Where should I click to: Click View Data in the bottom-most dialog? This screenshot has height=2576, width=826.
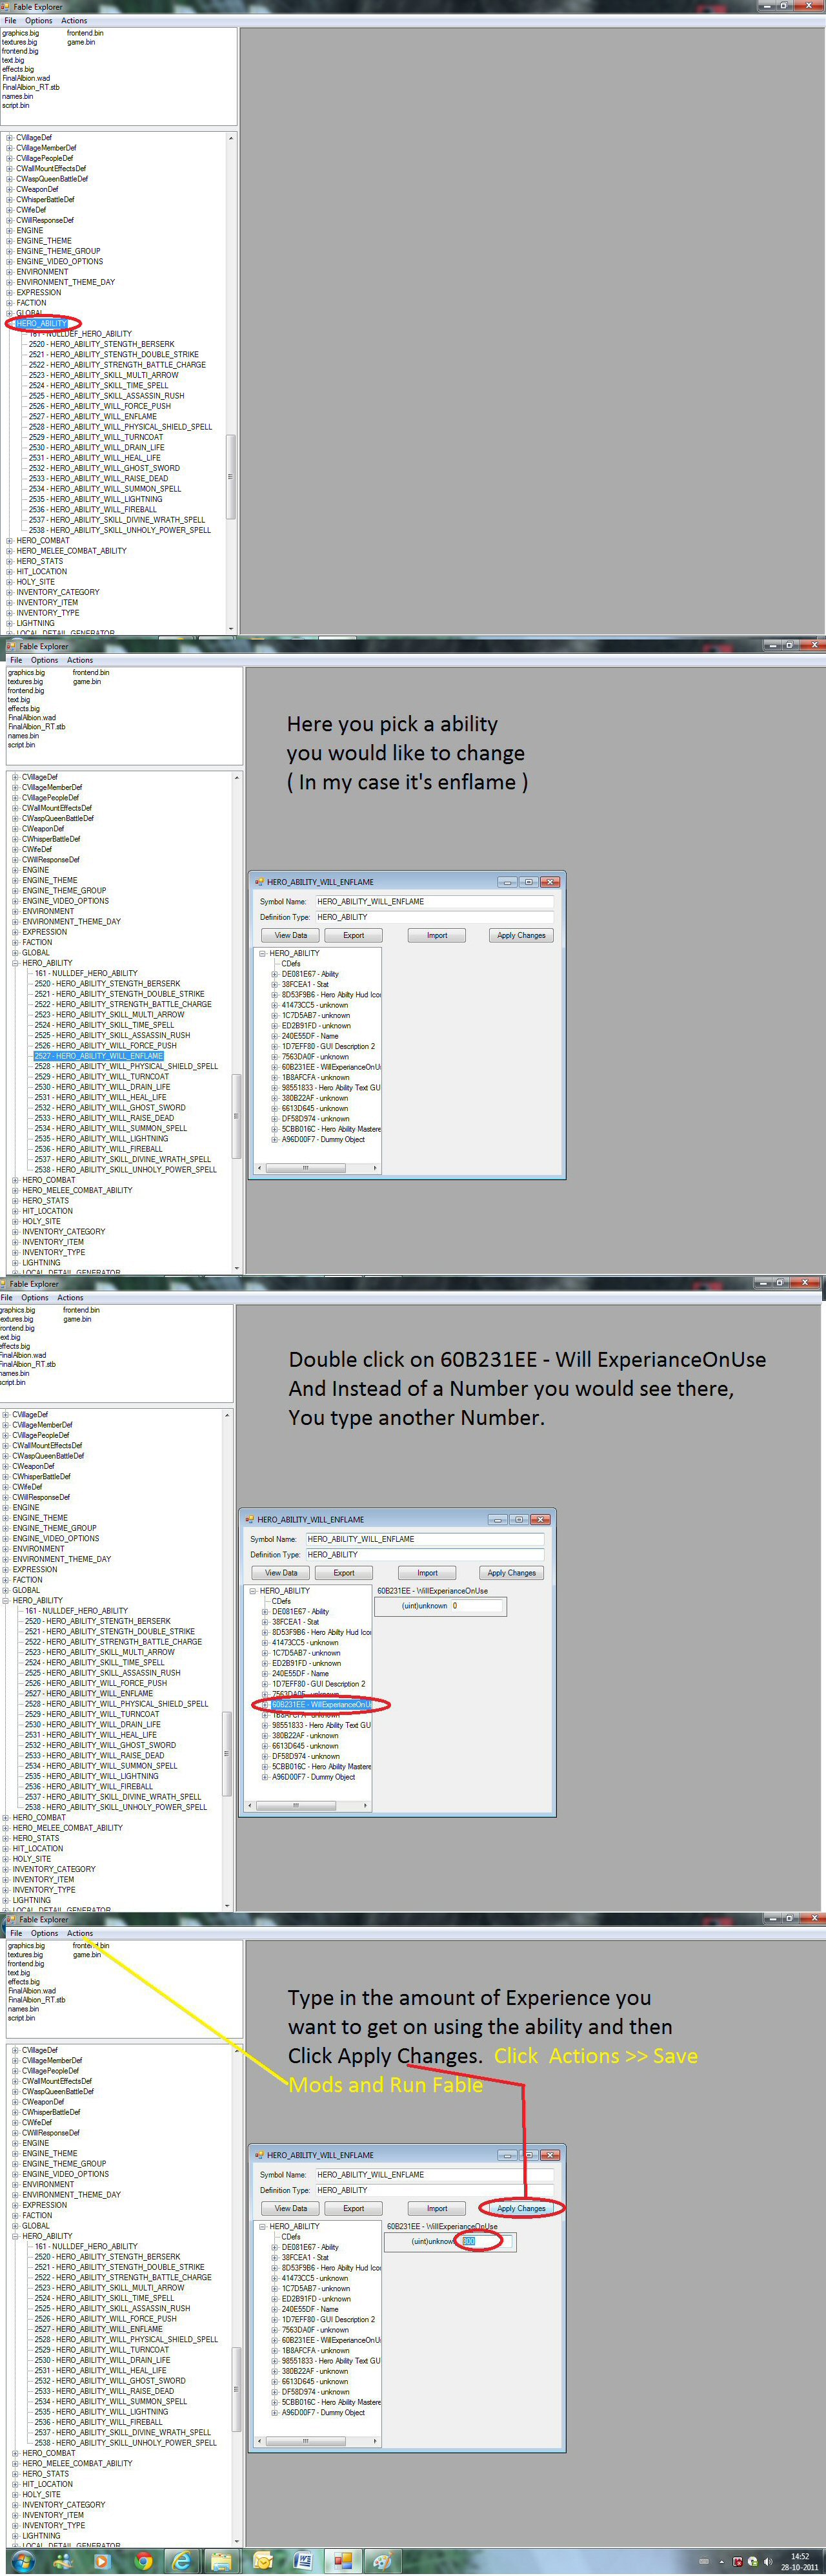290,2208
